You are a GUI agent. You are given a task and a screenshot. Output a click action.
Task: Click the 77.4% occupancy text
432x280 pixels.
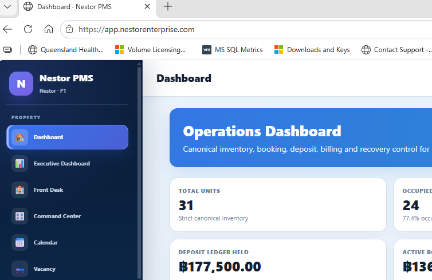[417, 218]
